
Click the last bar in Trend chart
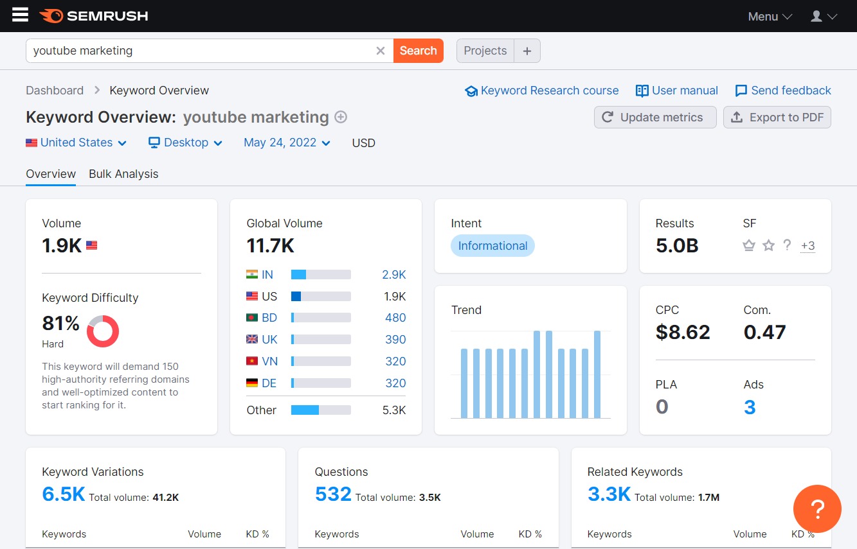(597, 374)
